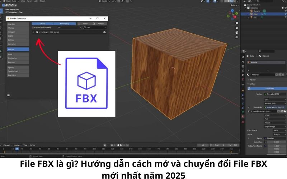The width and height of the screenshot is (287, 179).
Task: Open the preferences hamburger menu button
Action: click(x=8, y=95)
